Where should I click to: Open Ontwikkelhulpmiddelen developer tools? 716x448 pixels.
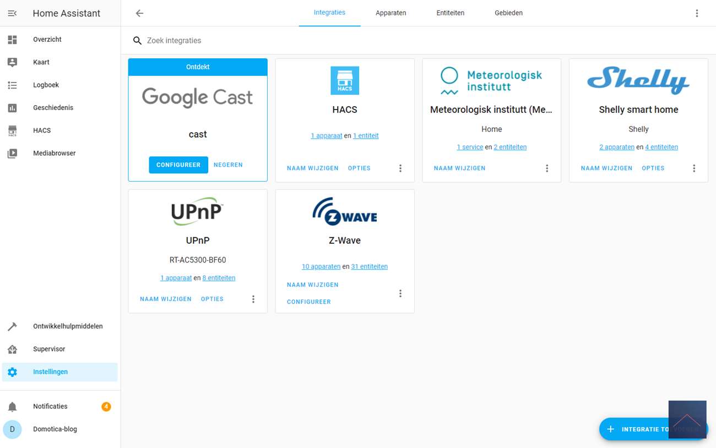tap(67, 326)
